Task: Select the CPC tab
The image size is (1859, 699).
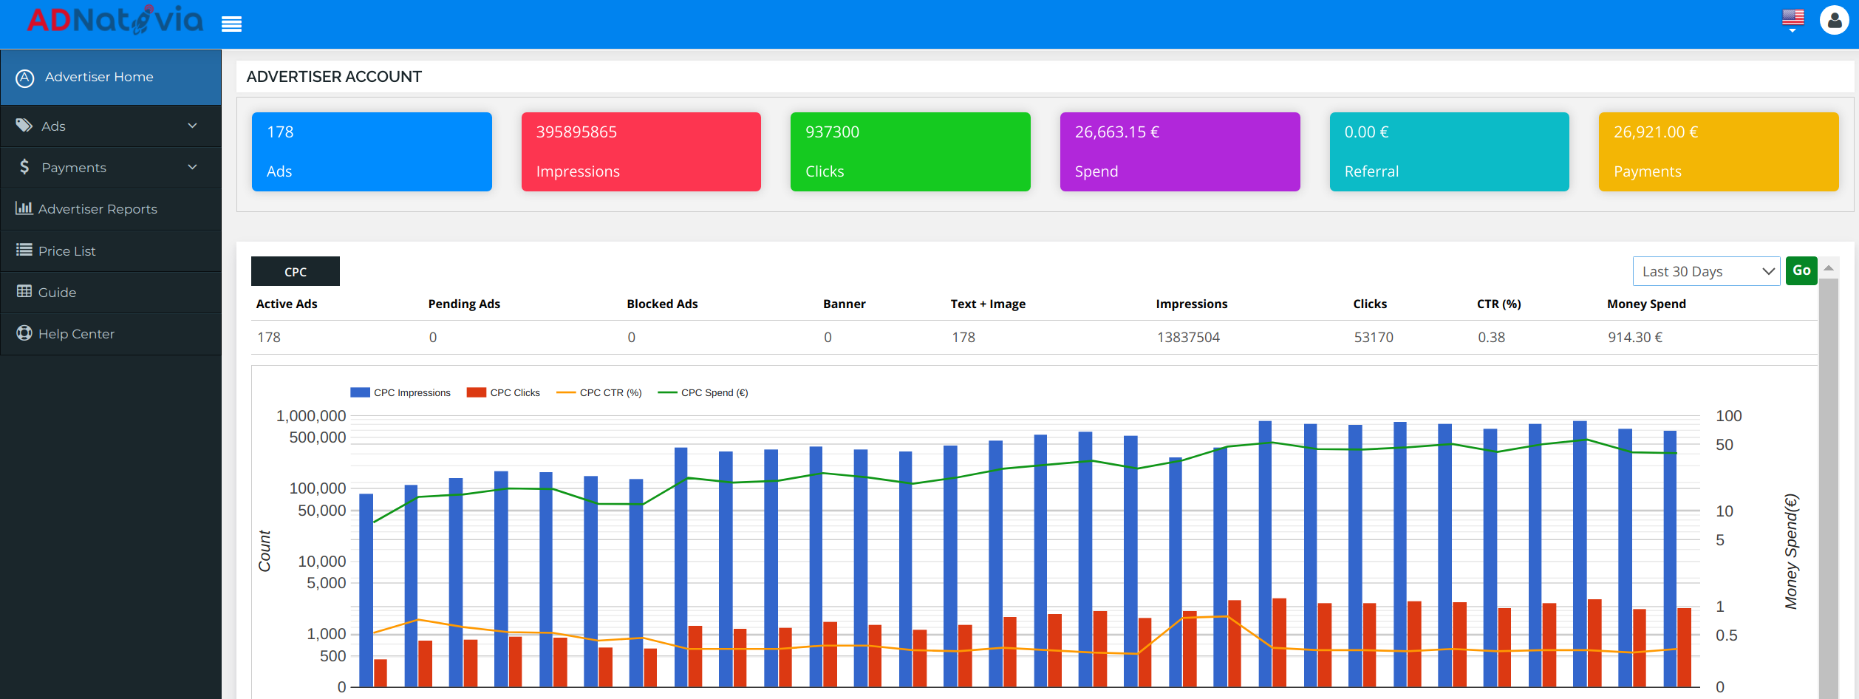Action: (296, 272)
